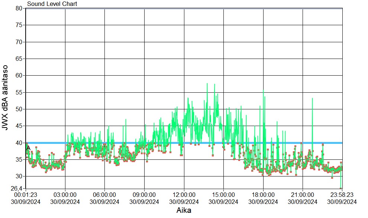This screenshot has width=368, height=218.
Task: Click the 09:00:00 time label
Action: pos(144,195)
